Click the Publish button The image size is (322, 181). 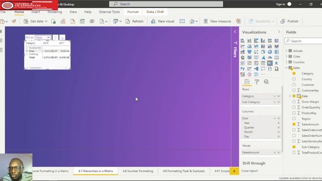pyautogui.click(x=290, y=21)
